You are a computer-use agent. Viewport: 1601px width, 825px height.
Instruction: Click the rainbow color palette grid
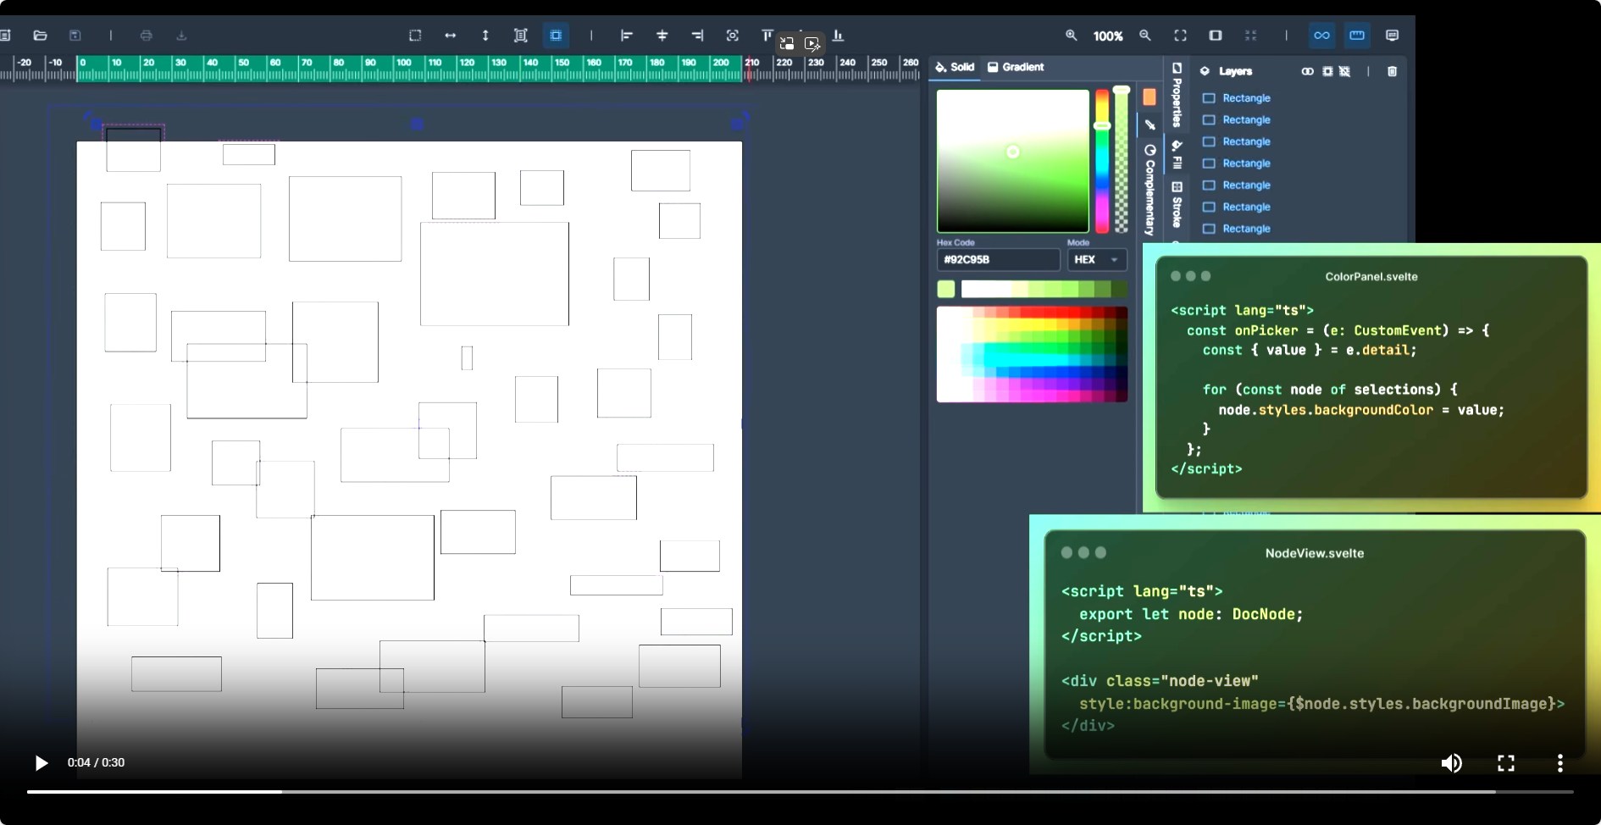[1032, 354]
